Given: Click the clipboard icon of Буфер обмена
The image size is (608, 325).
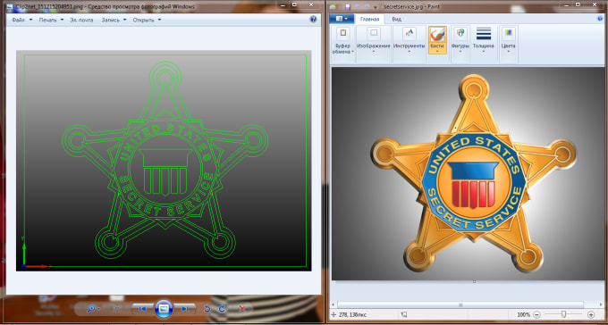Looking at the screenshot, I should coord(342,33).
